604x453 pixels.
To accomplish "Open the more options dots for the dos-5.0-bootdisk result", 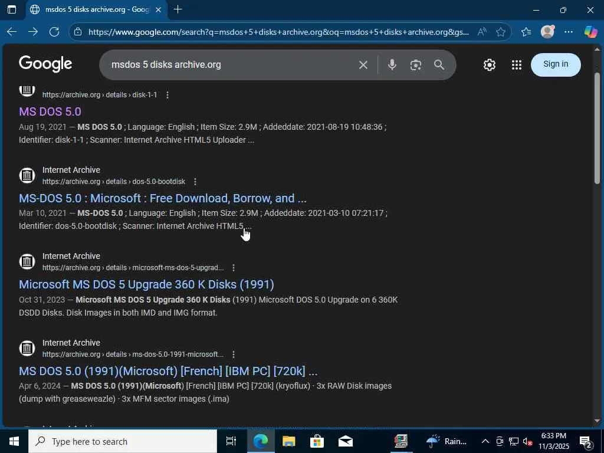I will coord(195,182).
